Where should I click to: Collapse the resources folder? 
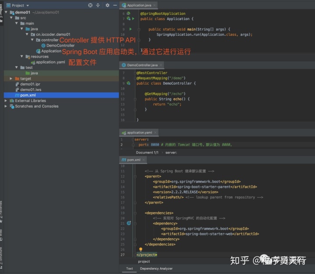22,56
